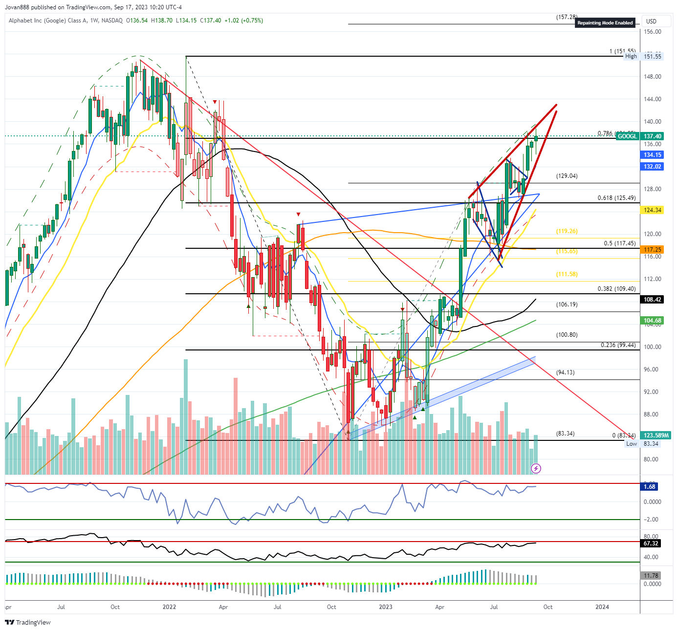This screenshot has height=631, width=678.
Task: Click the TradingView logo at the bottom
Action: tap(28, 622)
